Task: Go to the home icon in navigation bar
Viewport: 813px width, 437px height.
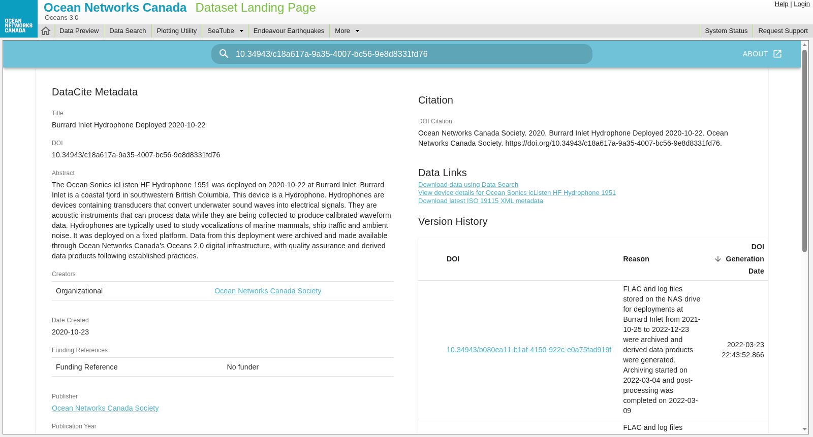Action: click(x=46, y=31)
